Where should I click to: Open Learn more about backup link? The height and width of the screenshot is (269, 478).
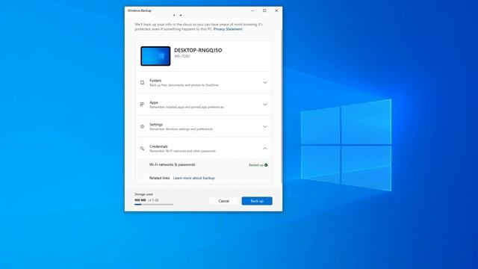tap(194, 178)
